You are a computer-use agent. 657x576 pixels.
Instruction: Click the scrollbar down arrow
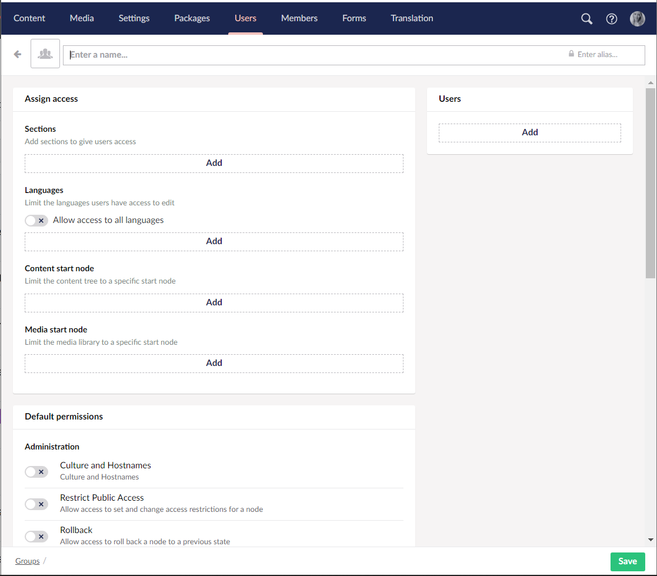[651, 540]
